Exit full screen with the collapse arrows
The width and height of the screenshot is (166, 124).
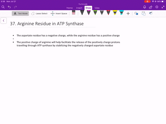163,7
